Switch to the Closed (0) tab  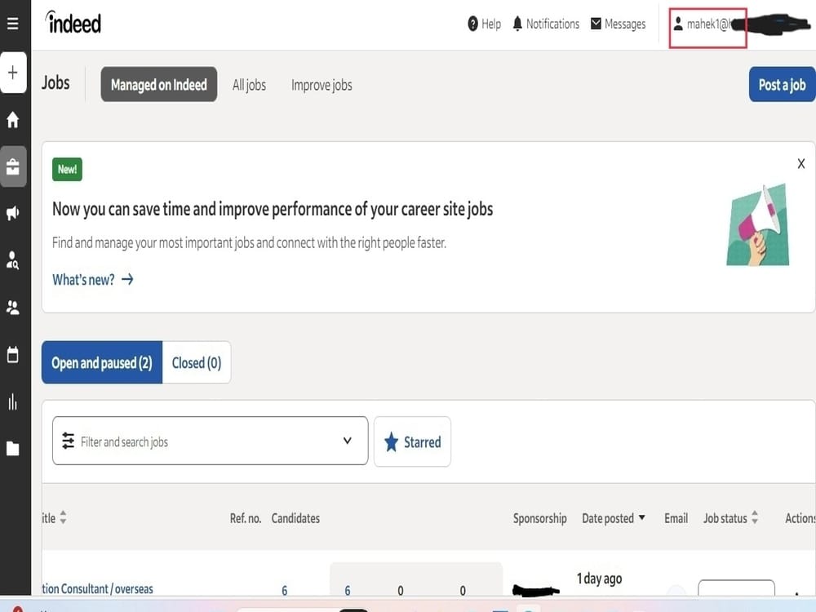point(197,362)
